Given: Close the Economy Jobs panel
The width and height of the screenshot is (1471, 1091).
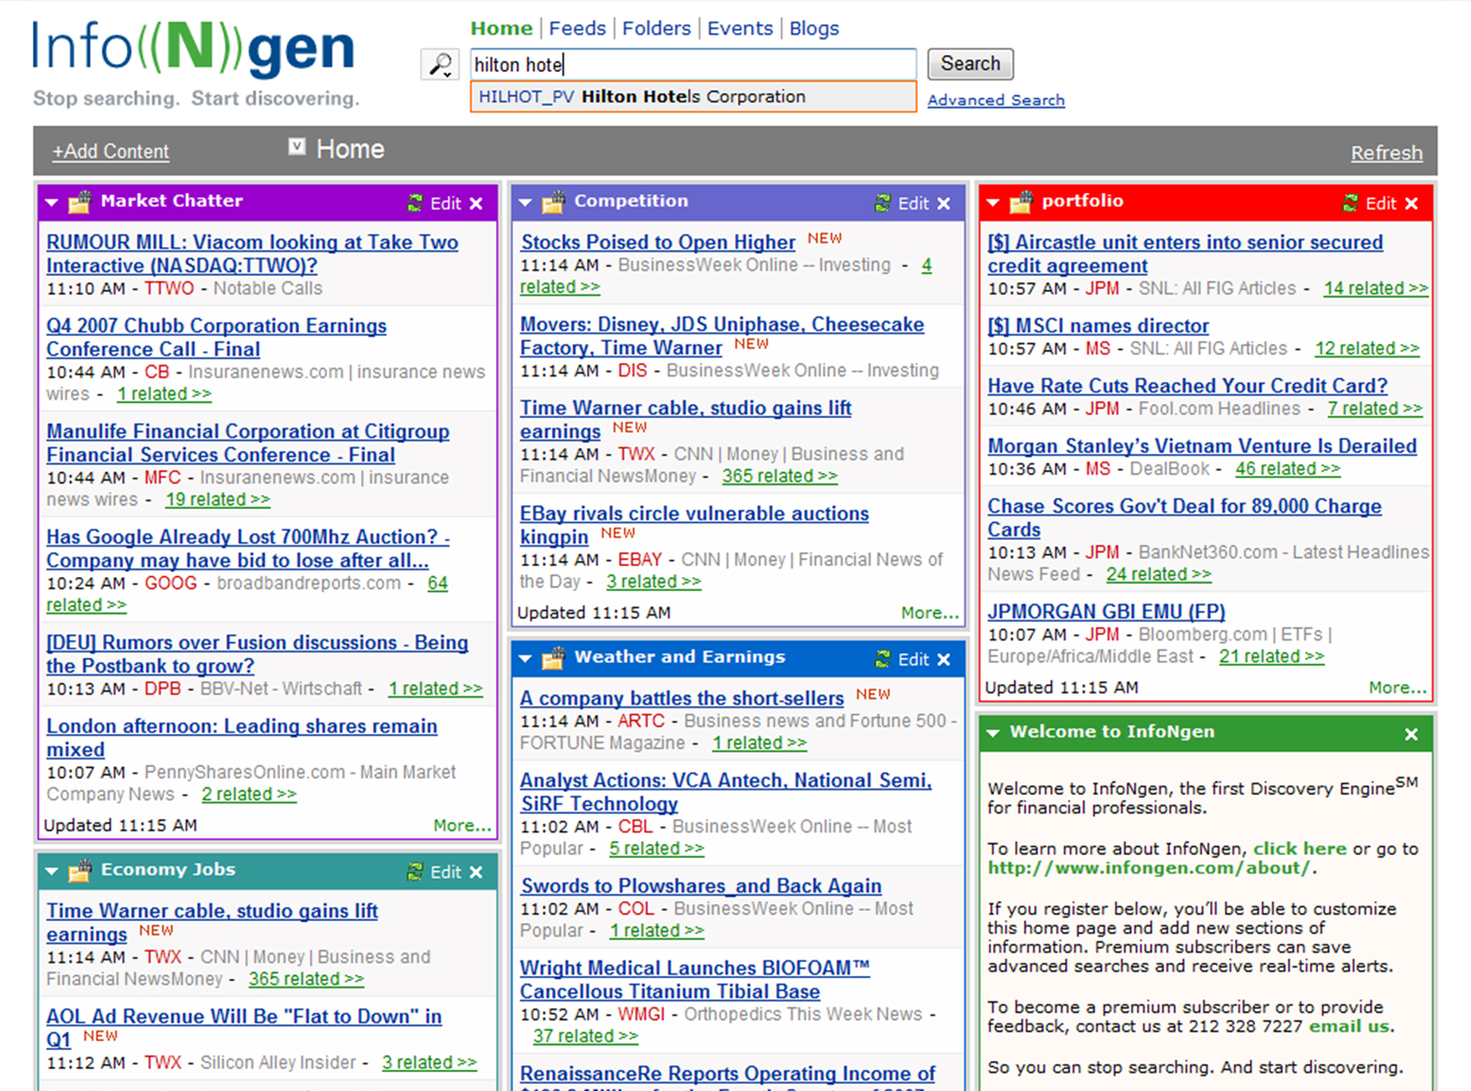Looking at the screenshot, I should click(x=476, y=872).
